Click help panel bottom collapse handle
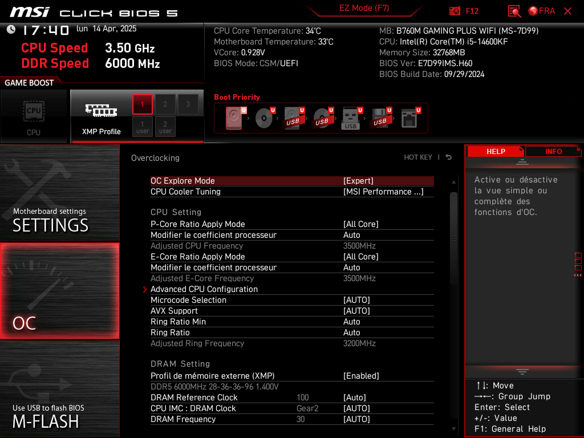 pos(522,372)
